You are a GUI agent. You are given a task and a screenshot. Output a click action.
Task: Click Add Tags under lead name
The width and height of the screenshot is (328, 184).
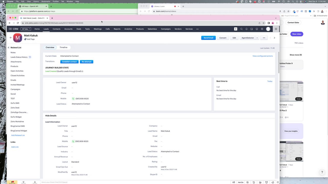tap(29, 39)
